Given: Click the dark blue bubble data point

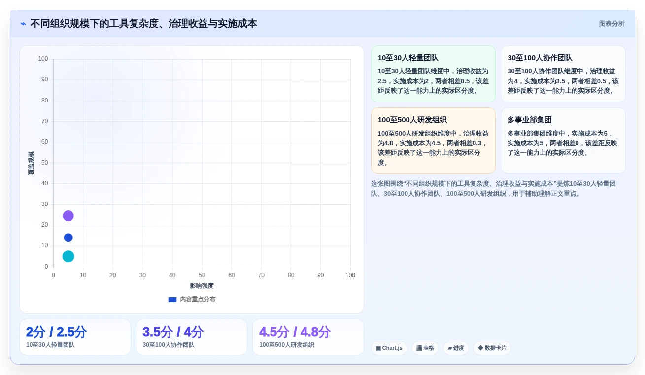Looking at the screenshot, I should coord(68,238).
